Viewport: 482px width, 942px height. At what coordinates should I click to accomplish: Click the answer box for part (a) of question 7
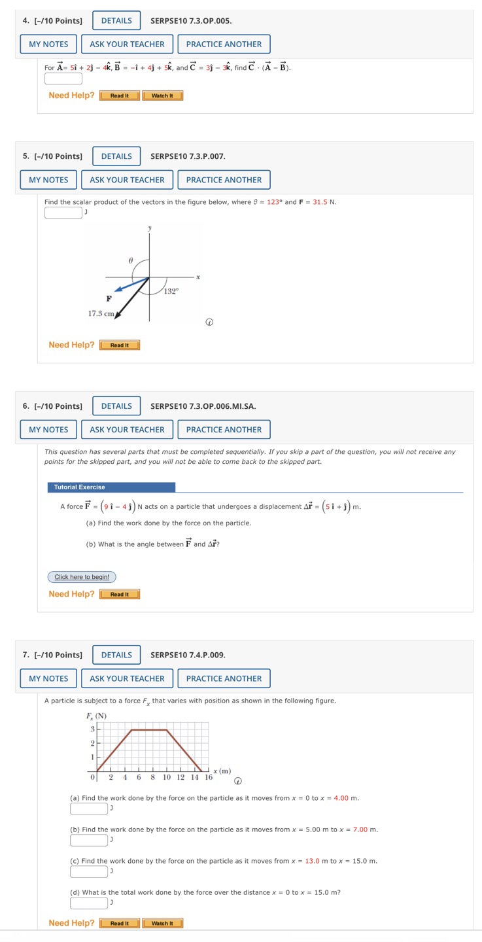pos(88,808)
